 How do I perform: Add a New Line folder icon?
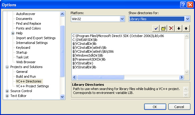pos(164,29)
